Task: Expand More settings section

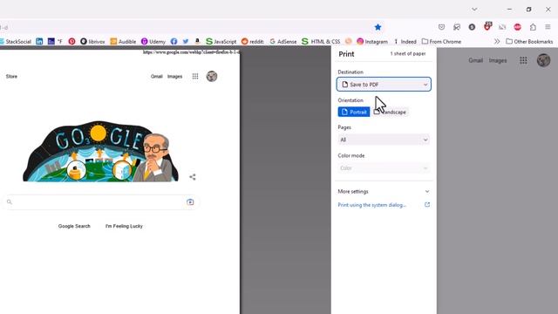Action: click(x=384, y=192)
